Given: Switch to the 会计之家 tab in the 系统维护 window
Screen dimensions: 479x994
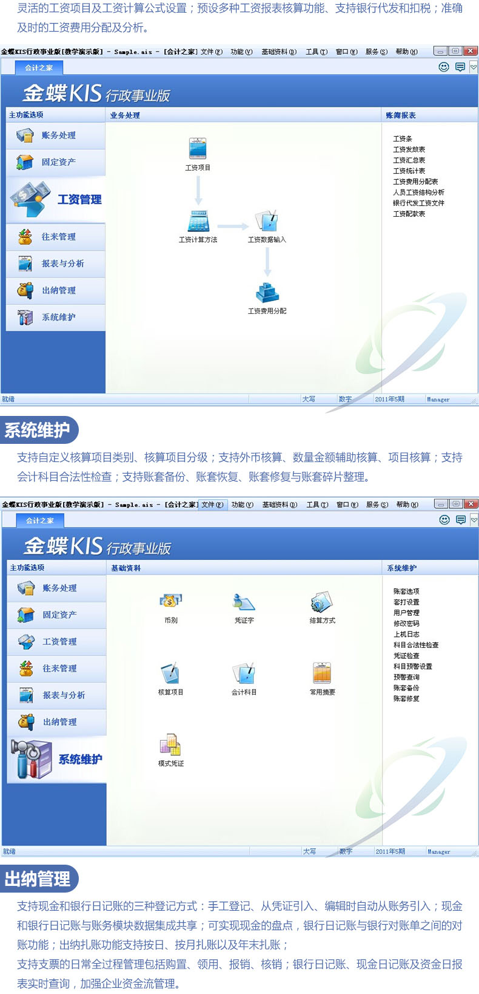Looking at the screenshot, I should [x=39, y=520].
